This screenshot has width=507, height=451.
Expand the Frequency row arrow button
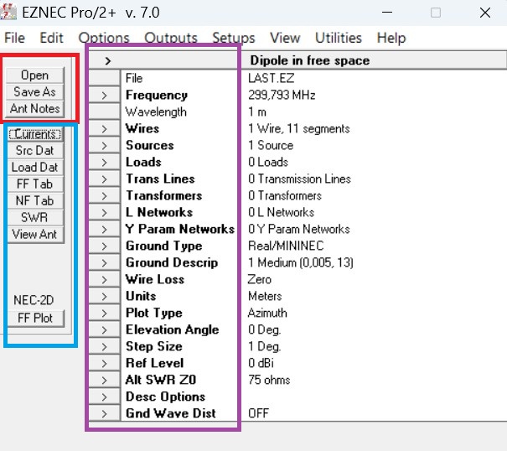[104, 96]
